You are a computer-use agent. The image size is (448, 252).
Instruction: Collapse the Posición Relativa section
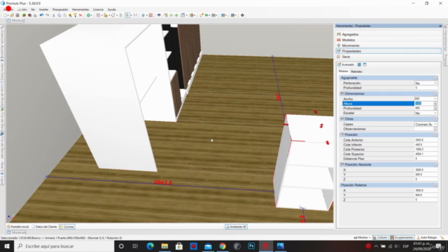(435, 185)
